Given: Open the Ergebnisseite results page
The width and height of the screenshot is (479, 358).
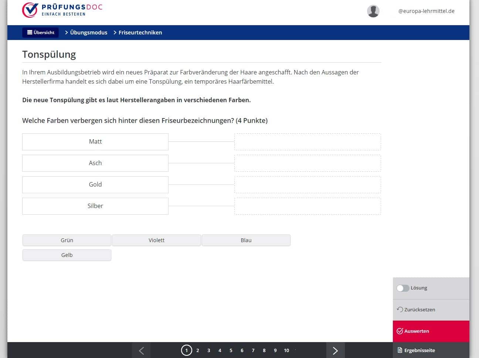Looking at the screenshot, I should tap(416, 350).
